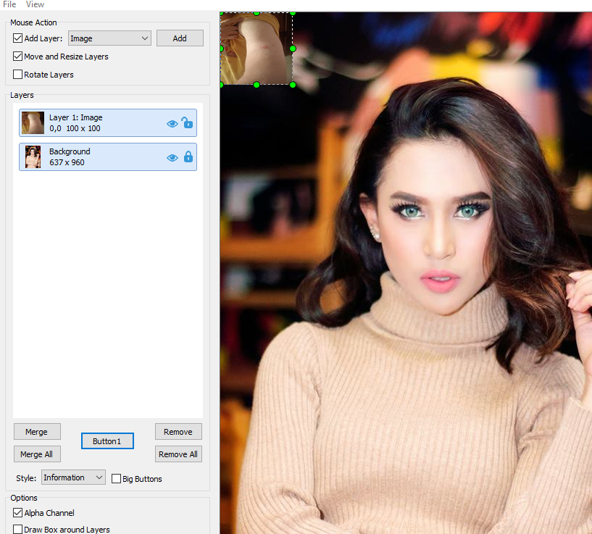Select the Background layer thumbnail
Screen dimensions: 592x534
click(33, 157)
